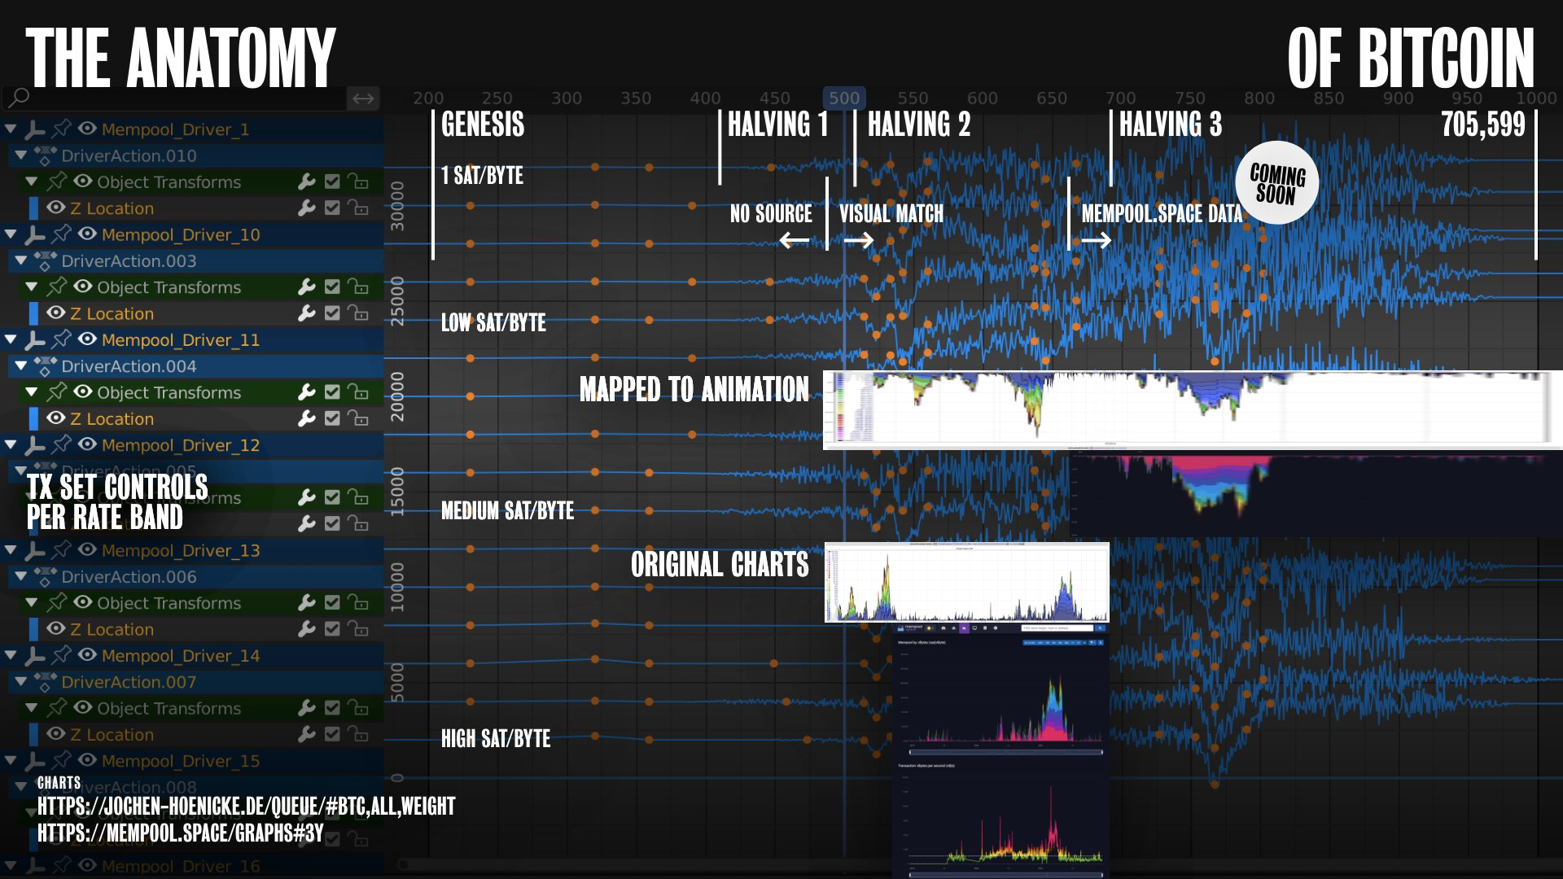The image size is (1563, 879).
Task: Click the armature icon of Mempool_Driver_13
Action: point(35,550)
